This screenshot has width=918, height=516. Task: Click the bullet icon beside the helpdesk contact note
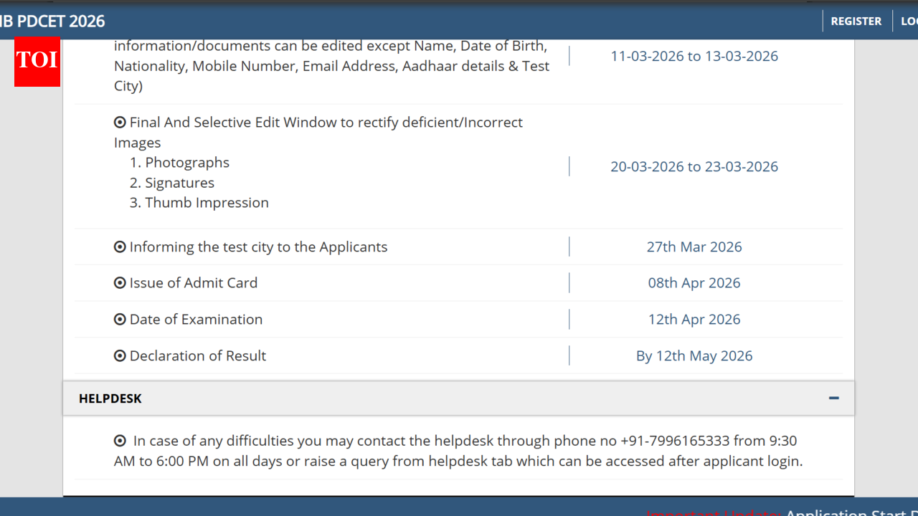[x=119, y=441]
